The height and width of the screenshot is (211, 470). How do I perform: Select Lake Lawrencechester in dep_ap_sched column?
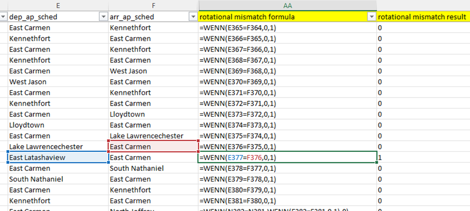(58, 147)
